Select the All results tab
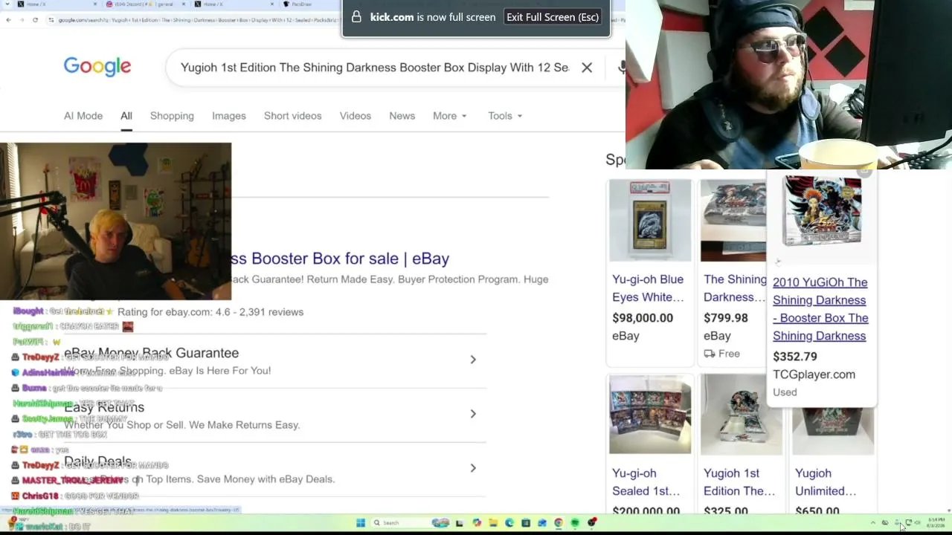This screenshot has width=952, height=535. (126, 116)
